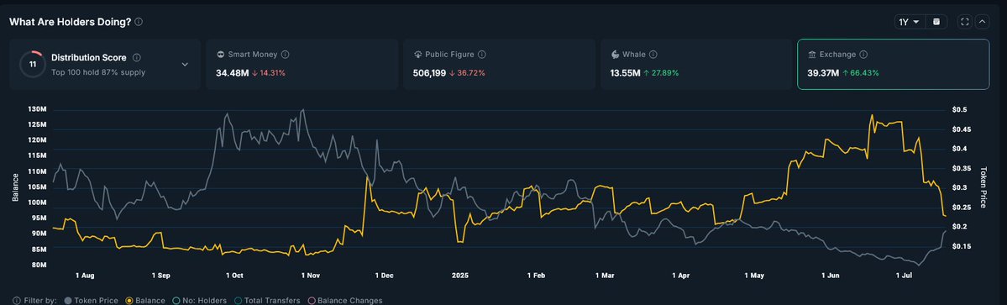
Task: Toggle the Total Transfers series filter
Action: [268, 301]
